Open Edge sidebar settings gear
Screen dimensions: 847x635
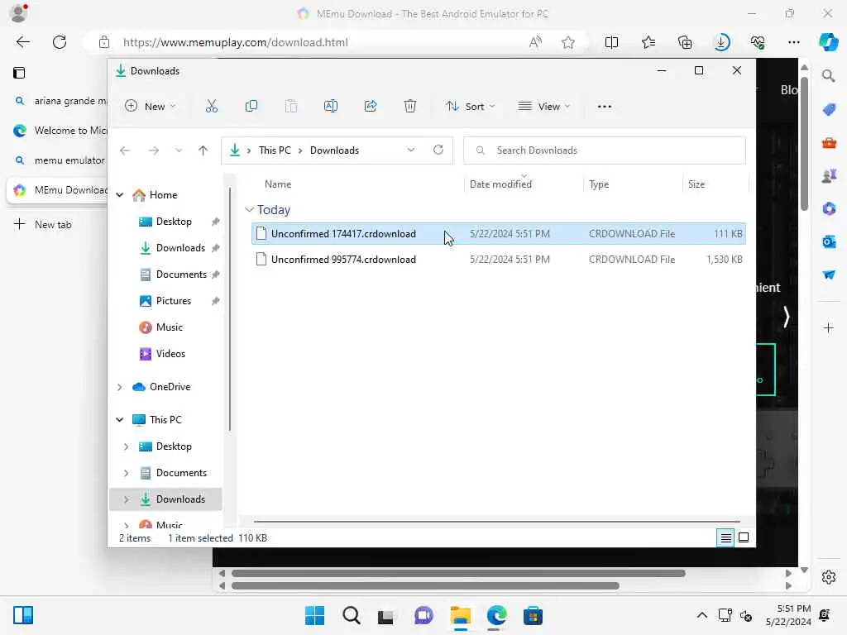click(829, 577)
